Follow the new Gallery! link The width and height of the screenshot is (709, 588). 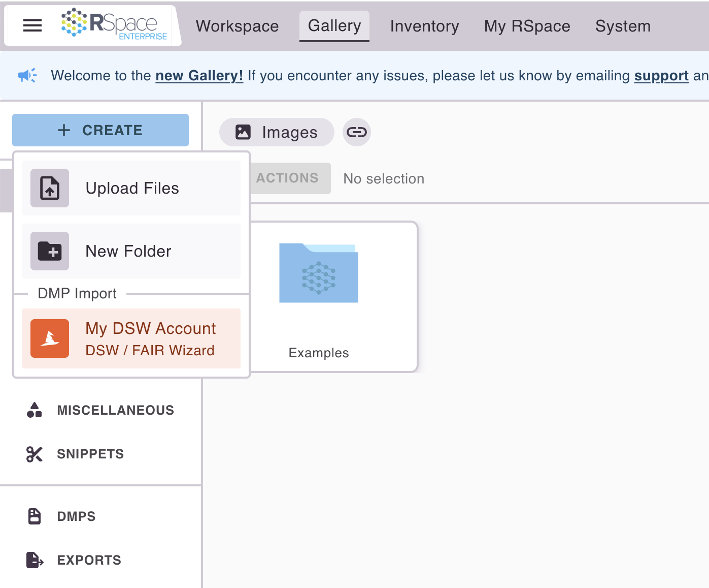pos(198,75)
